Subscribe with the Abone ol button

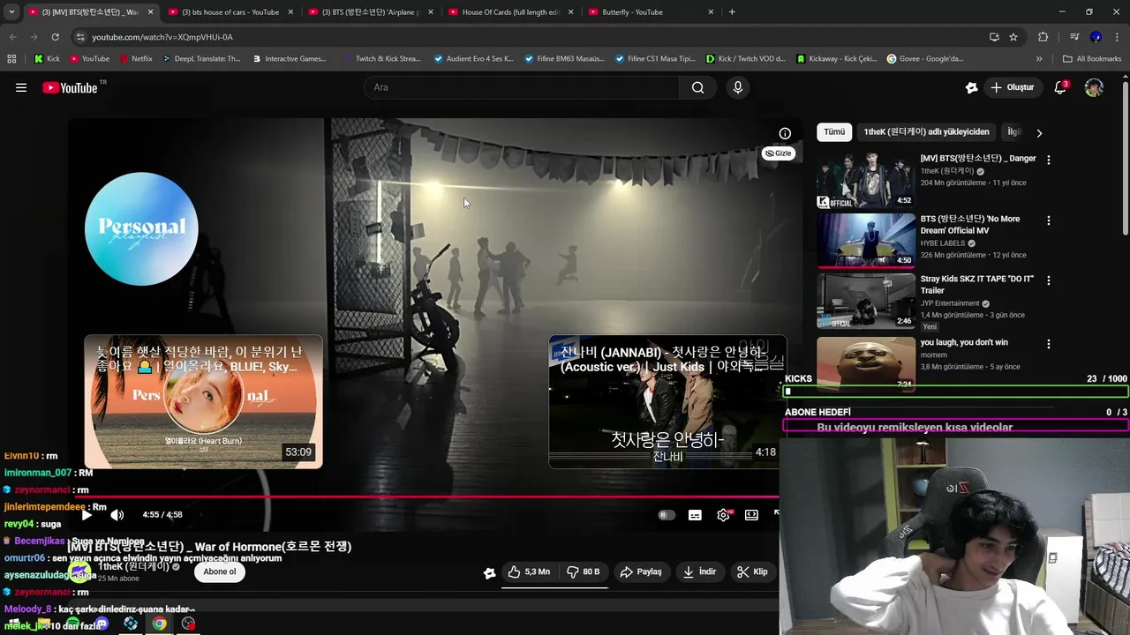point(220,571)
